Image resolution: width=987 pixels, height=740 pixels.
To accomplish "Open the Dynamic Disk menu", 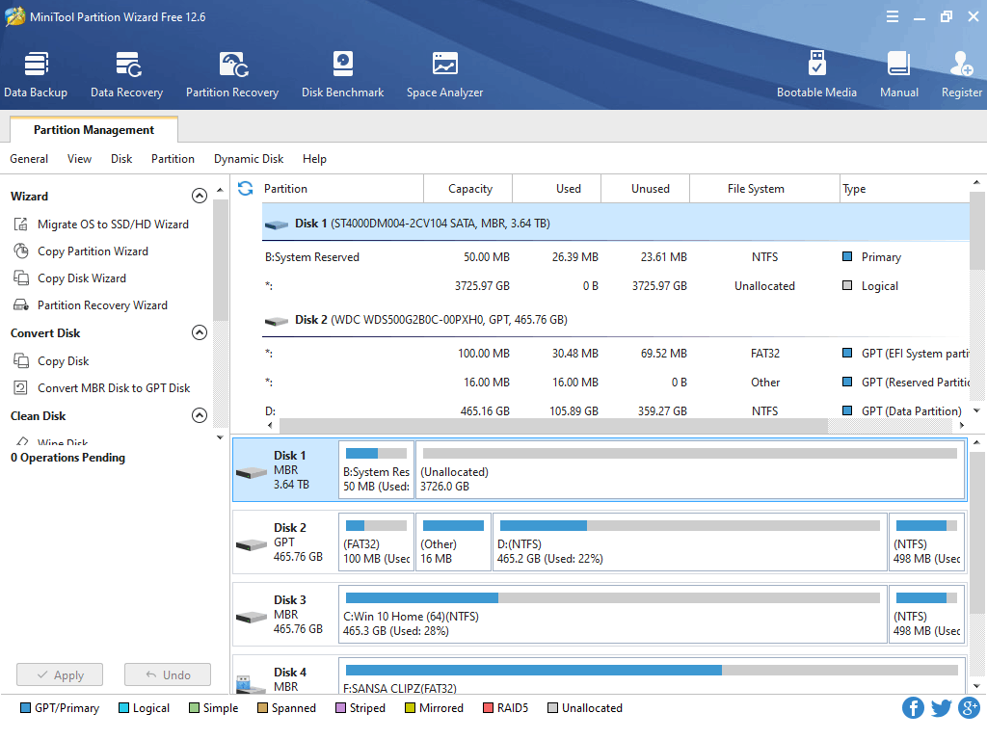I will 249,159.
